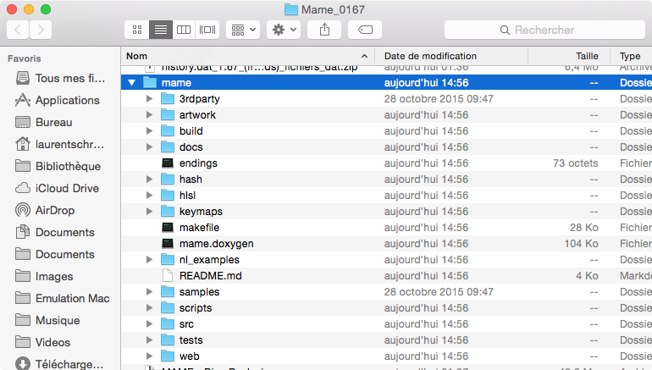Expand the docs folder

149,147
